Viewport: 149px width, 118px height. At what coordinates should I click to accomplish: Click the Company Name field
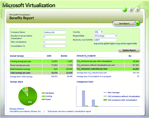(x=54, y=32)
